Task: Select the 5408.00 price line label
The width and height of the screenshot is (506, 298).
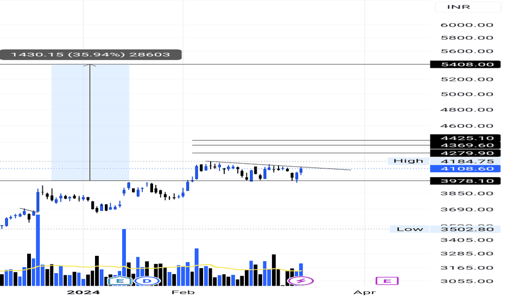Action: [465, 64]
